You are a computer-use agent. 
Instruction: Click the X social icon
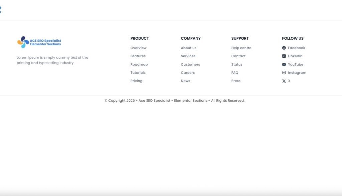[284, 81]
